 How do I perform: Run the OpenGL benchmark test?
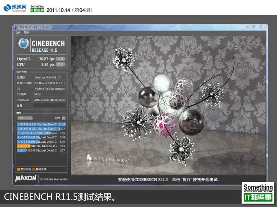click(61, 59)
